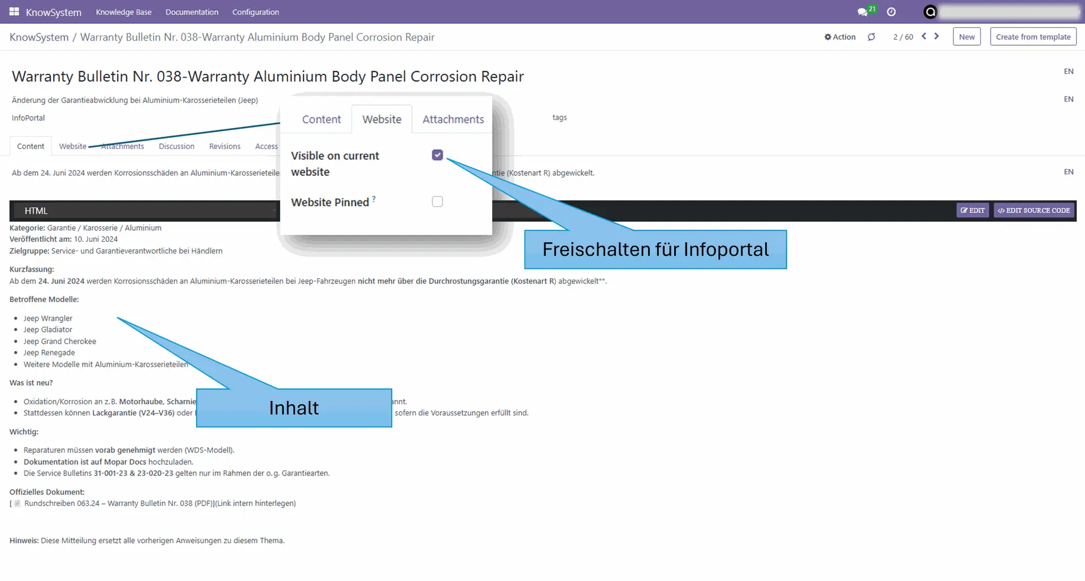Image resolution: width=1085 pixels, height=581 pixels.
Task: Go to previous record arrow
Action: click(924, 36)
